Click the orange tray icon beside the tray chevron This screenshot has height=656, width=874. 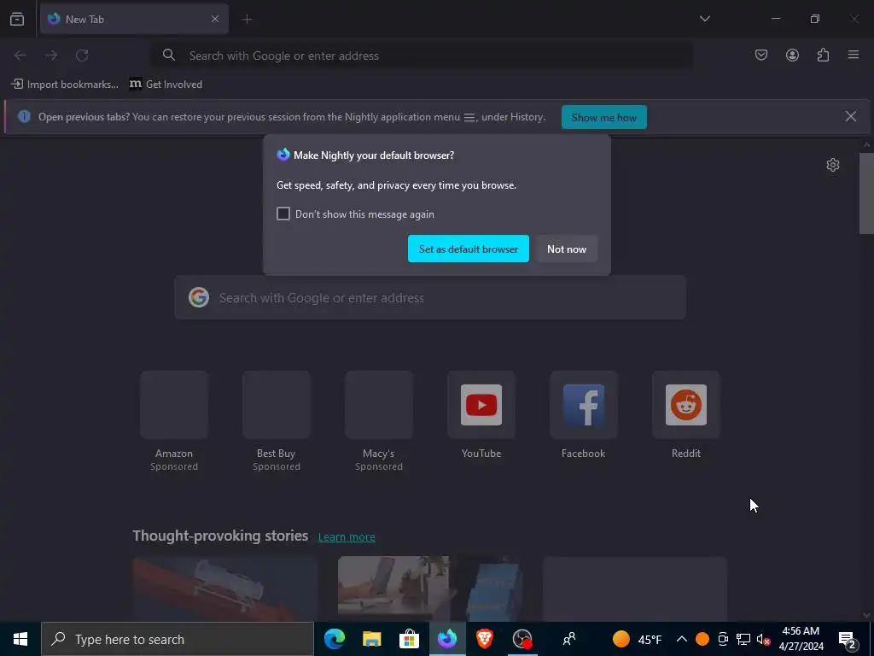tap(702, 639)
